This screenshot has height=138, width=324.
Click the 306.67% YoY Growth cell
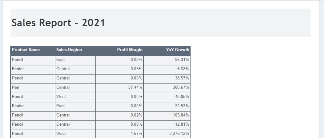click(181, 87)
